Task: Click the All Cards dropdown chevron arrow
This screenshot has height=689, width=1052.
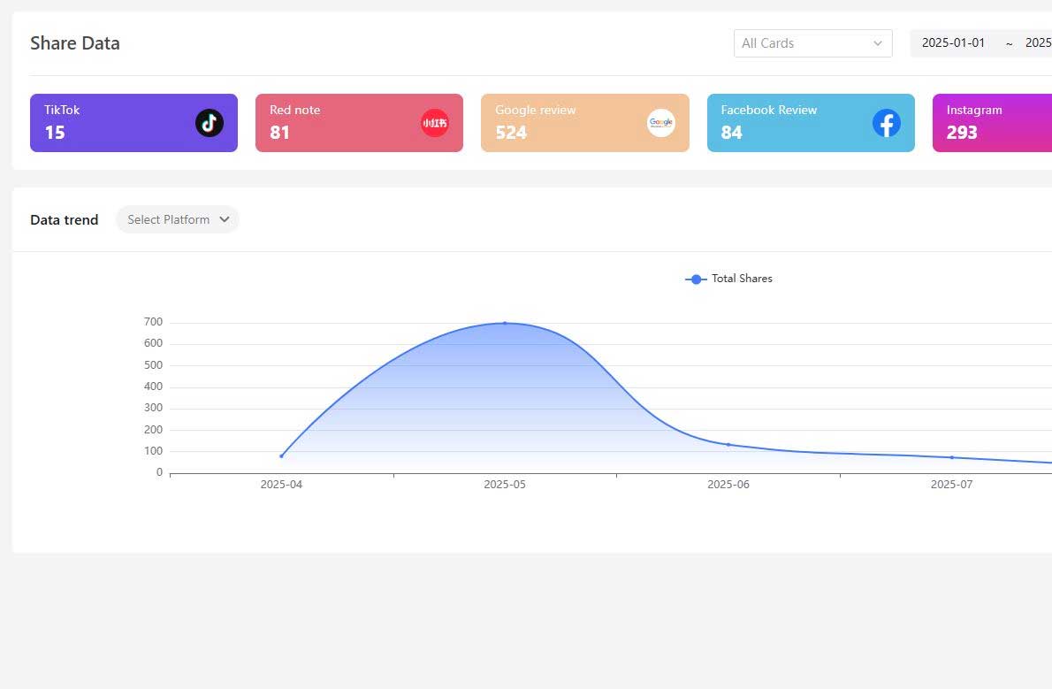Action: (x=878, y=43)
